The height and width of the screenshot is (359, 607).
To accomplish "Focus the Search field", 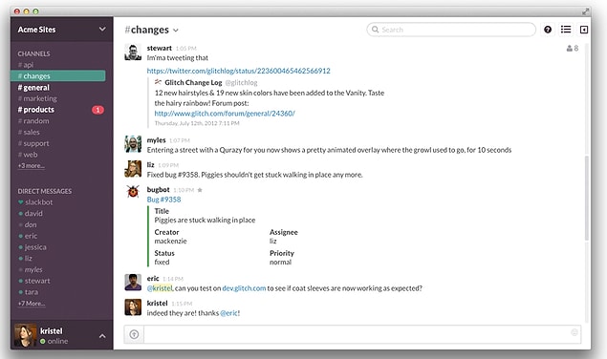I will pos(451,30).
